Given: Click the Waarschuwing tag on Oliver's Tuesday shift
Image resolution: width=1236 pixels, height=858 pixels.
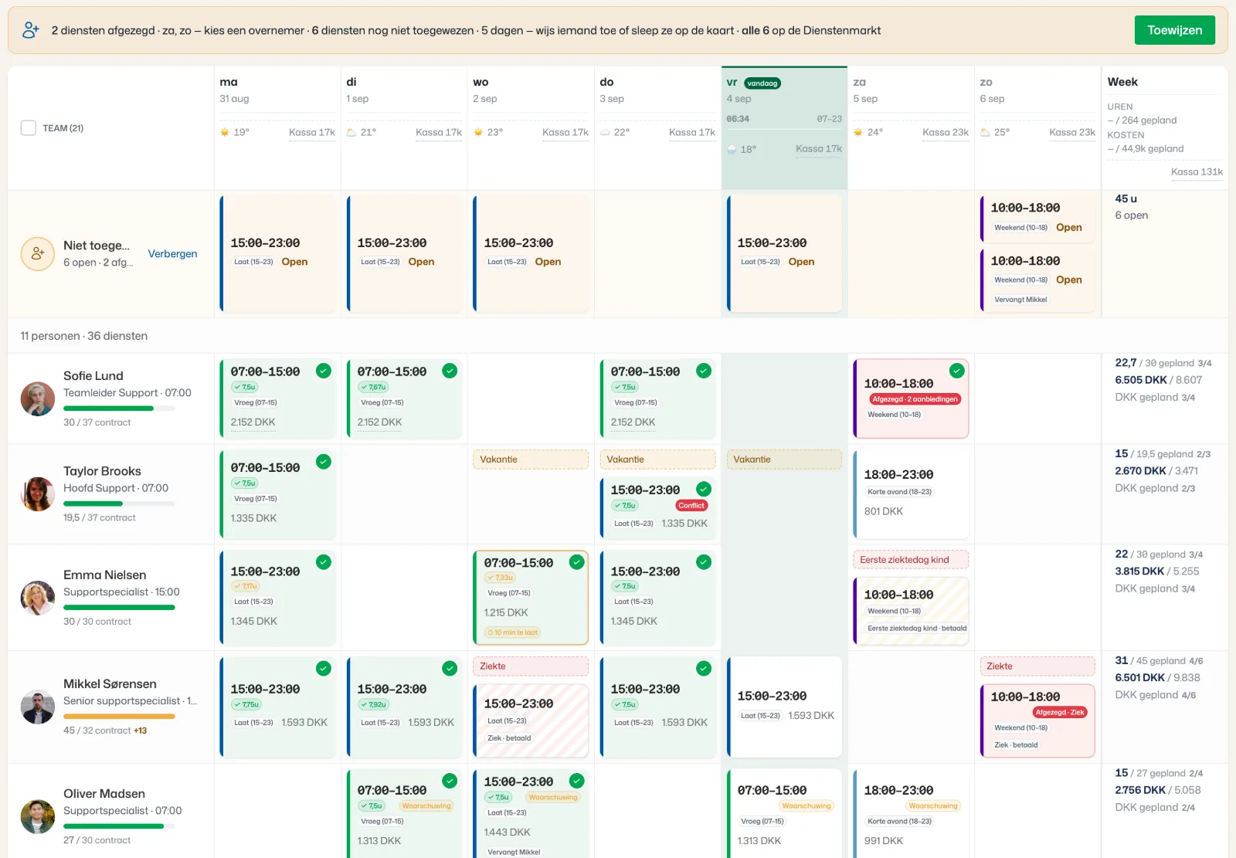Looking at the screenshot, I should point(426,805).
